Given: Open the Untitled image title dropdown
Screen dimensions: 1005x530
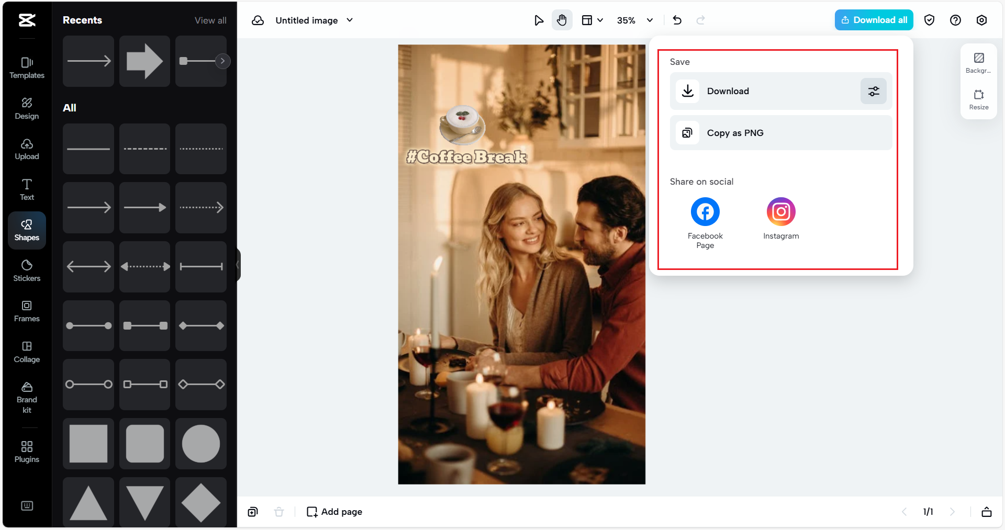Looking at the screenshot, I should pos(349,20).
